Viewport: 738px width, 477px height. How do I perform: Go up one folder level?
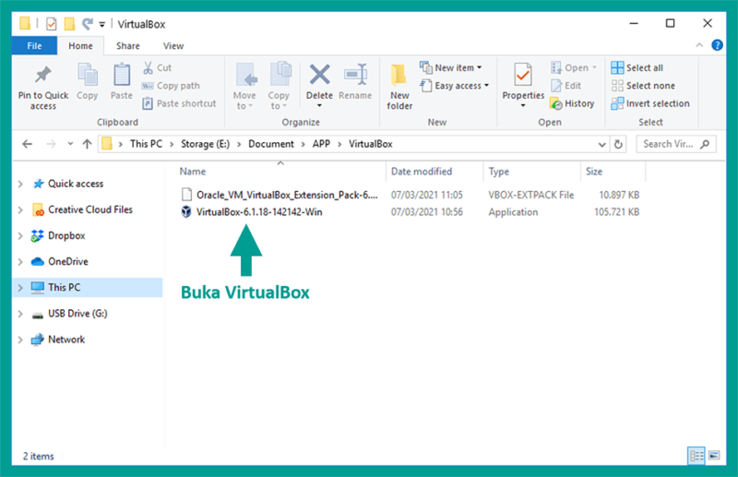[87, 144]
